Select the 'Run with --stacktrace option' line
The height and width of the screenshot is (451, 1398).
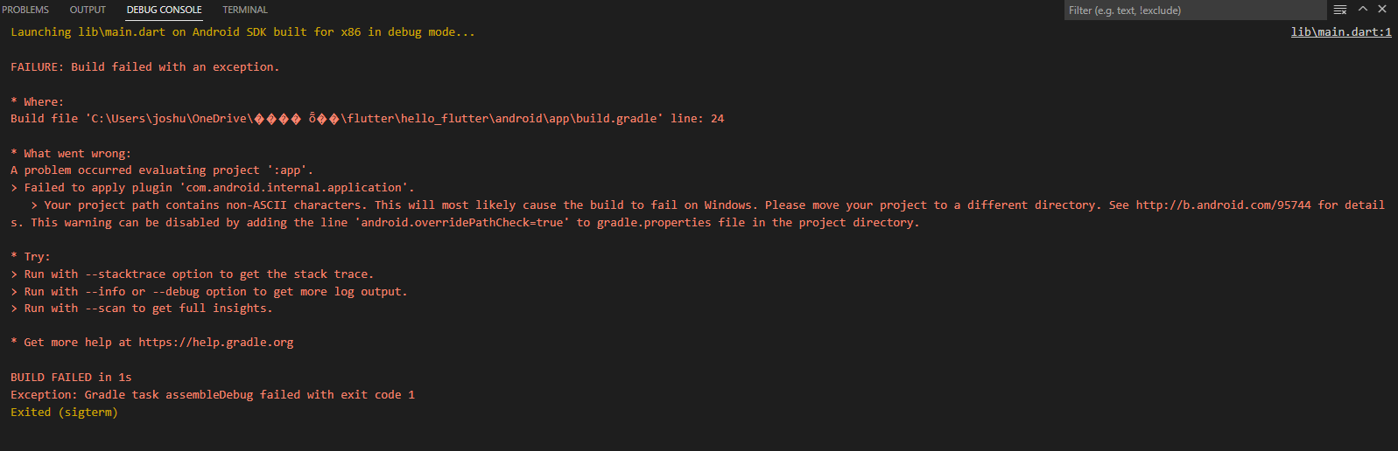193,274
